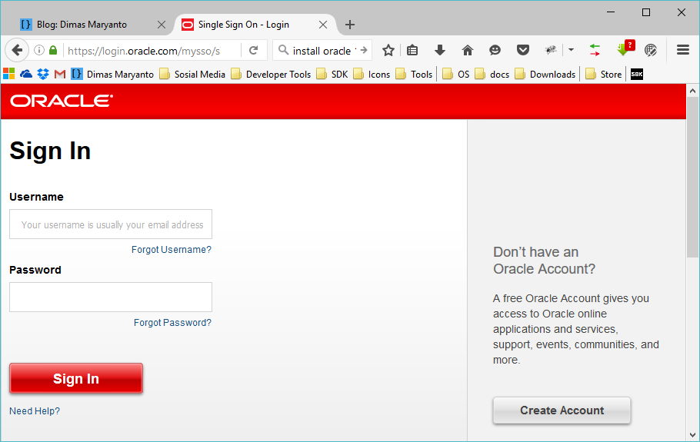Minimize the Firefox window
The image size is (700, 442).
coord(611,12)
